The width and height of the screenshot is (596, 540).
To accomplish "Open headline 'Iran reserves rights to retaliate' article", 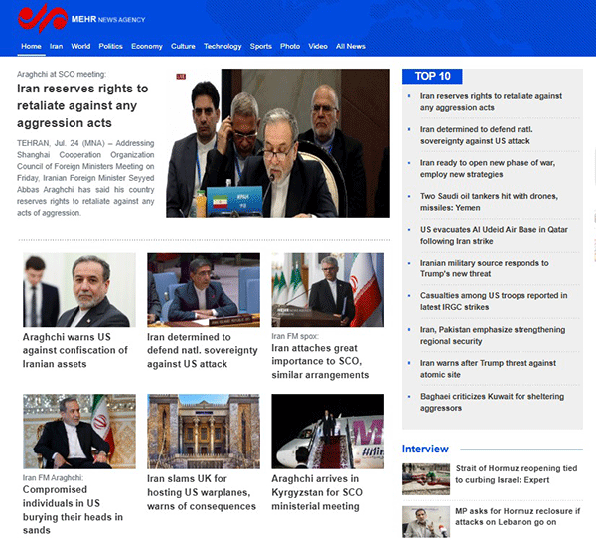I will [82, 105].
